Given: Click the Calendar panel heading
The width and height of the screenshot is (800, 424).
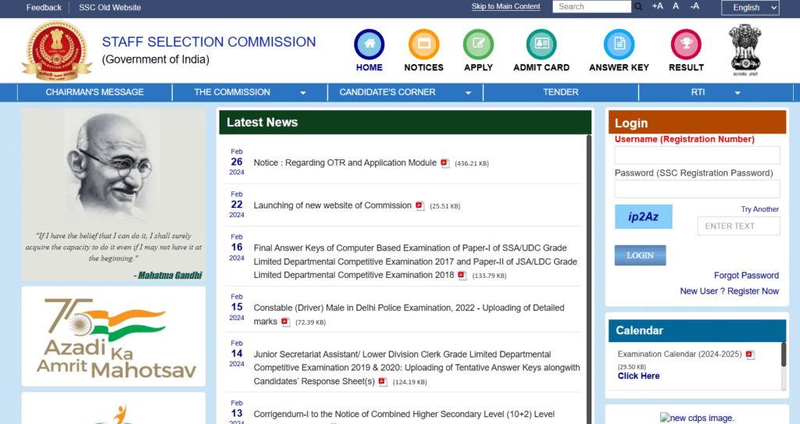Looking at the screenshot, I should 639,330.
